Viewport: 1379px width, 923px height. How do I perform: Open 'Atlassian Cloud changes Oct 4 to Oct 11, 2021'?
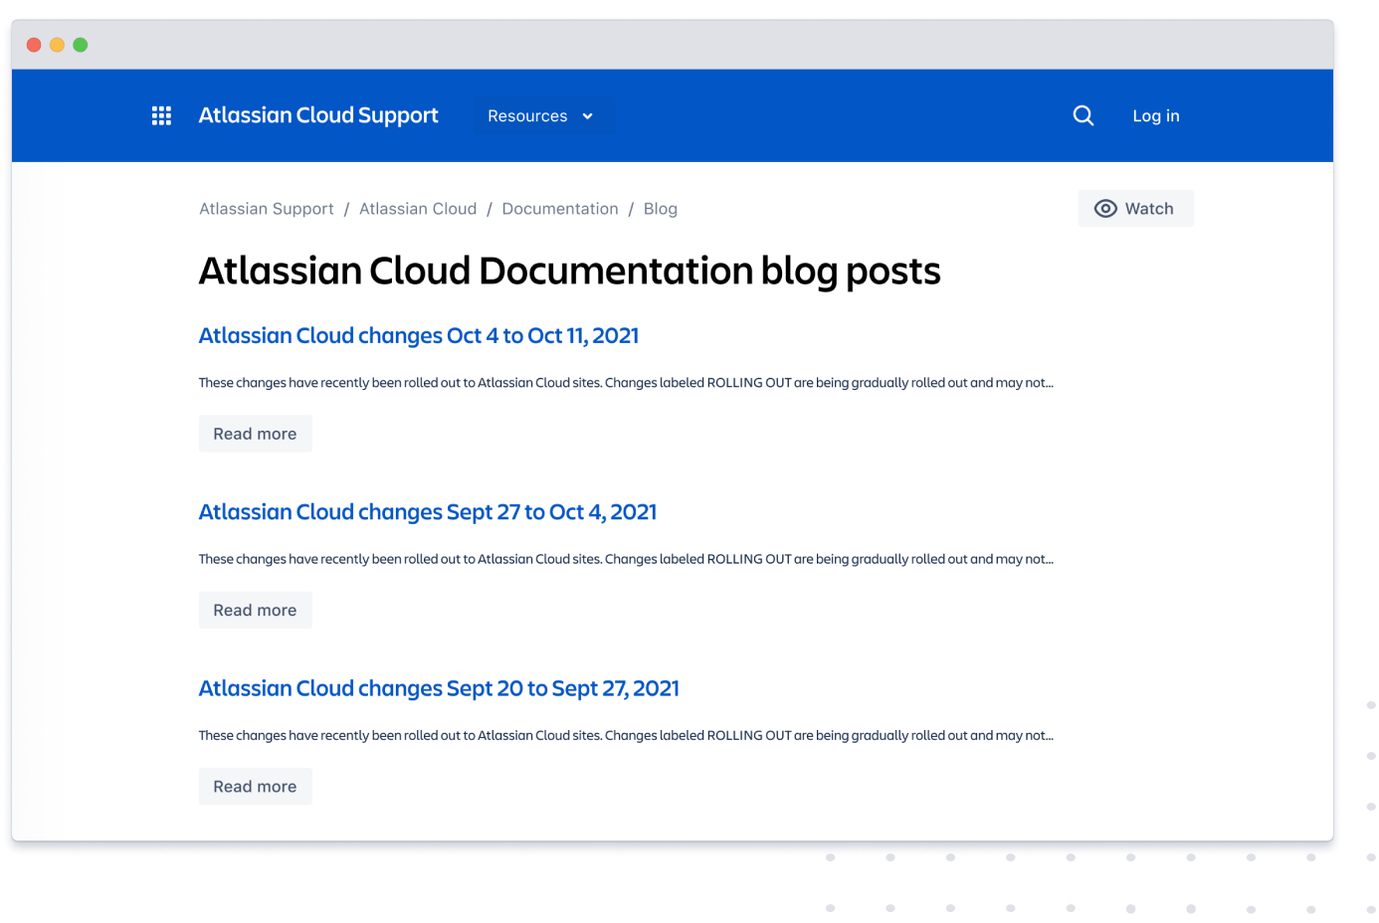418,335
